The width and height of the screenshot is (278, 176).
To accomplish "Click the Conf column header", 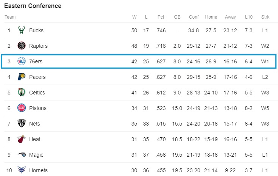I will coord(194,17).
